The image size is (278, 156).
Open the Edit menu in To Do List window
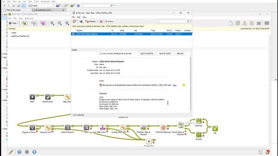(x=79, y=17)
